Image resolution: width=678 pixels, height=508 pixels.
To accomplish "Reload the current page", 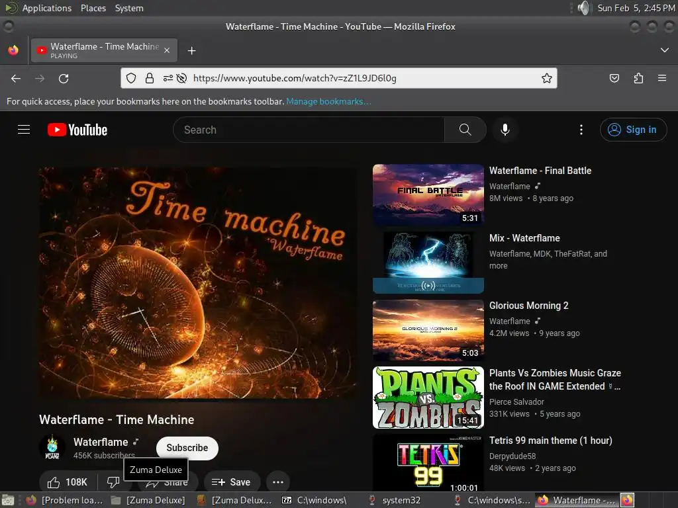I will tap(64, 78).
